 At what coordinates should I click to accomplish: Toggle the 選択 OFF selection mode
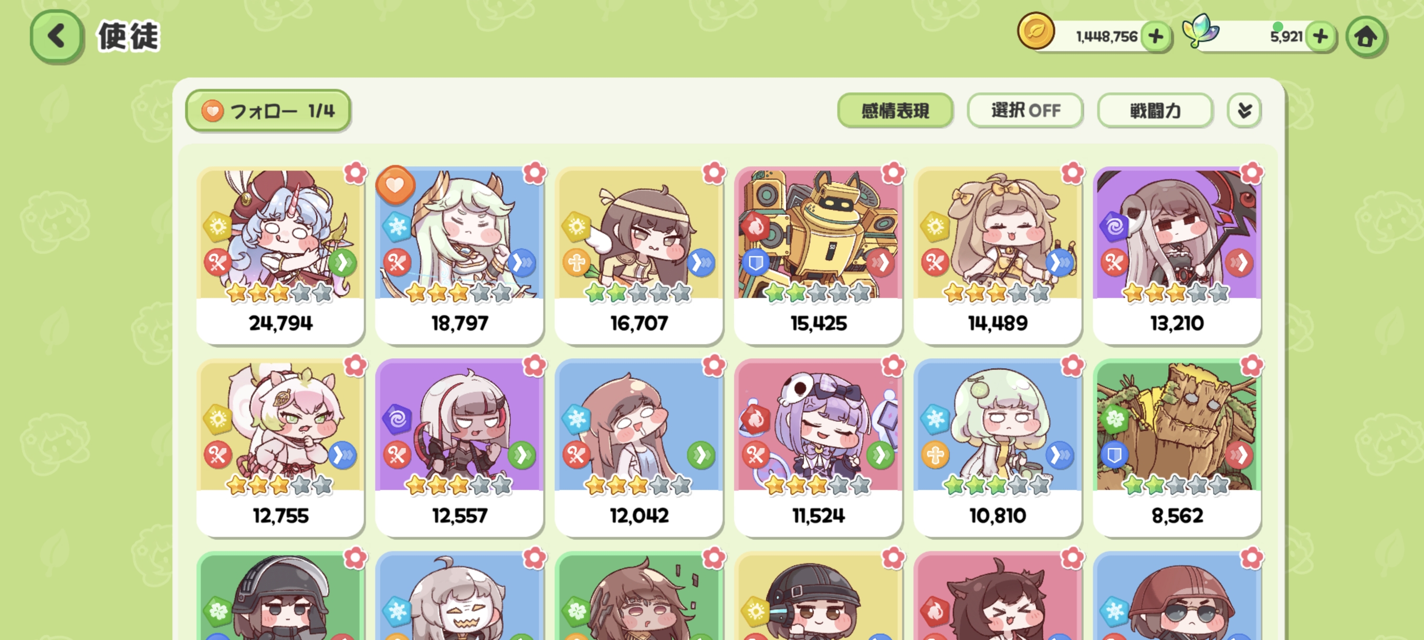point(1025,111)
